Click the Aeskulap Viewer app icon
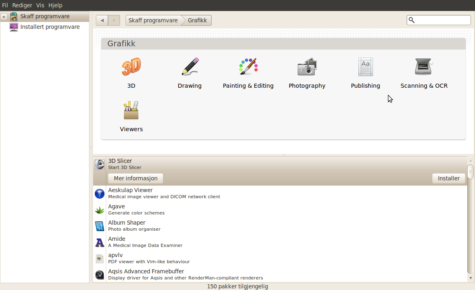Image resolution: width=475 pixels, height=290 pixels. click(100, 193)
